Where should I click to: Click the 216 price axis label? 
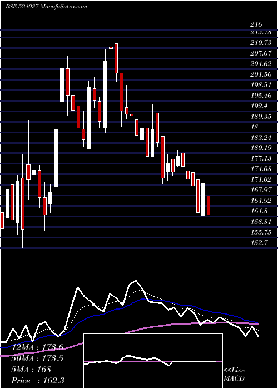click(x=256, y=24)
